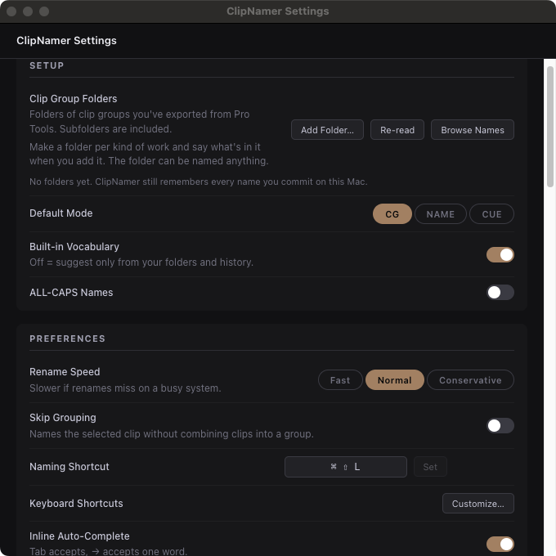The width and height of the screenshot is (556, 556).
Task: Click the SETUP section heading
Action: (47, 65)
